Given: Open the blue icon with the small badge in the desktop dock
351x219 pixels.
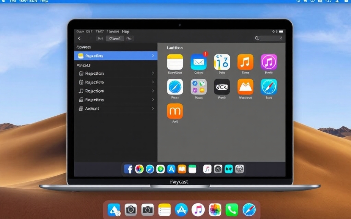Looking at the screenshot, I should point(114,210).
